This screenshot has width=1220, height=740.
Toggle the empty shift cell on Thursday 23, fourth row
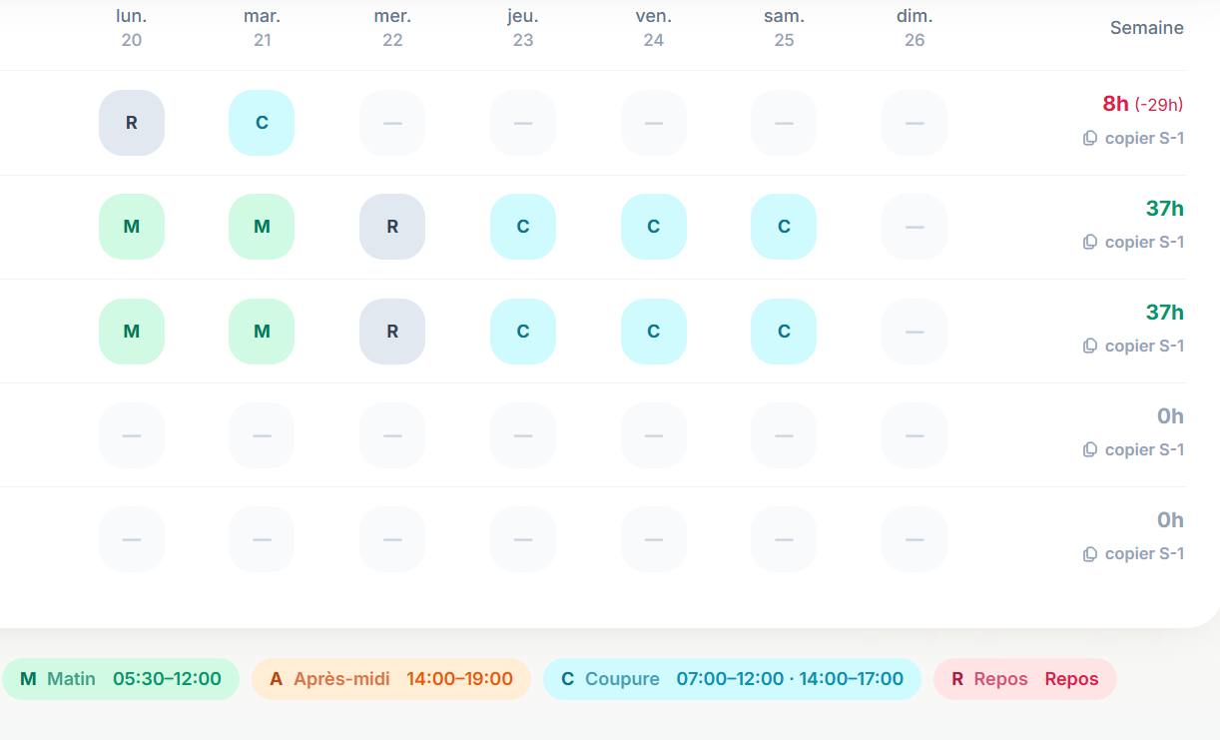pyautogui.click(x=522, y=434)
